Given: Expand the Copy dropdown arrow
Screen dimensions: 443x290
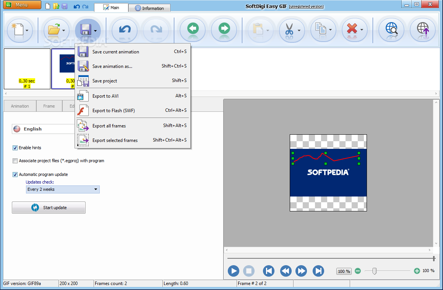Looking at the screenshot, I should (x=330, y=30).
